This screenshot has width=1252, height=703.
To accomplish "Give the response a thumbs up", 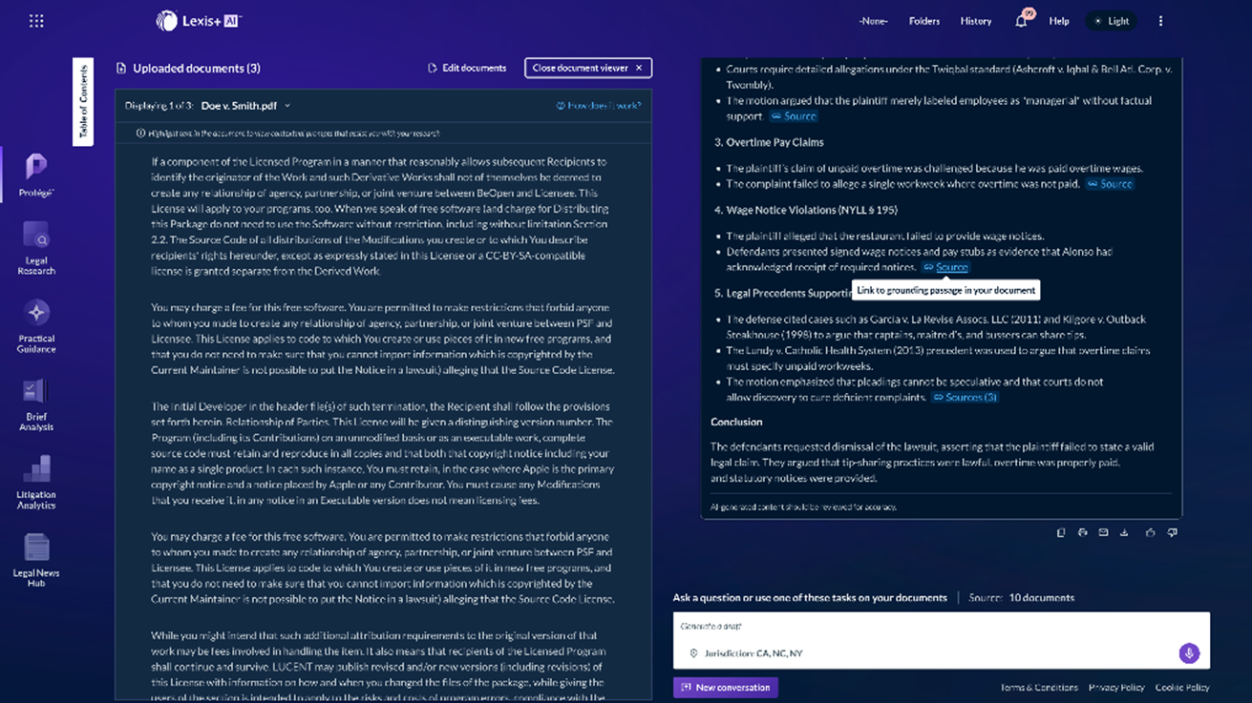I will (x=1150, y=533).
